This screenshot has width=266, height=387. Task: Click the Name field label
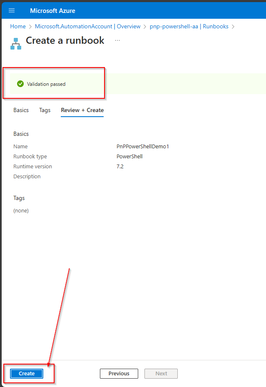point(20,146)
